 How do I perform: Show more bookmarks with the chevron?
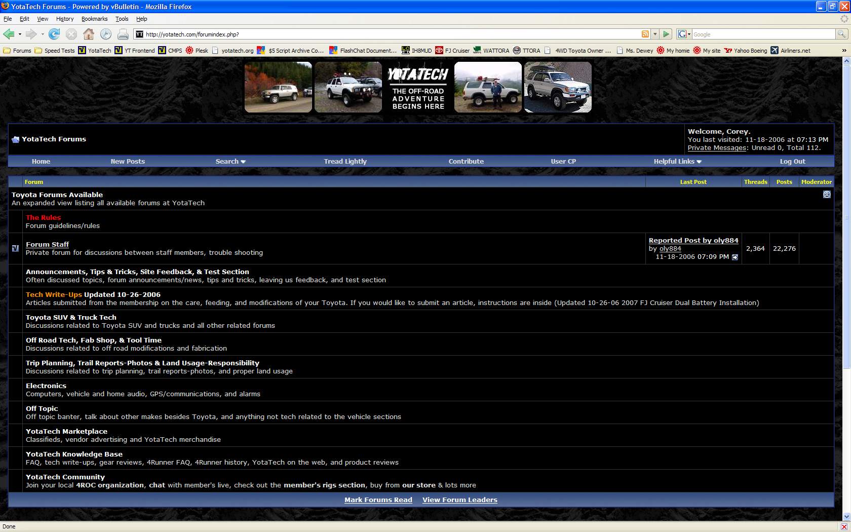[x=843, y=51]
